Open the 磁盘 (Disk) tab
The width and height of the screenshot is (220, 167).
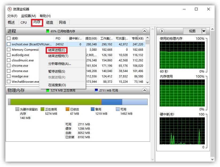(50, 22)
